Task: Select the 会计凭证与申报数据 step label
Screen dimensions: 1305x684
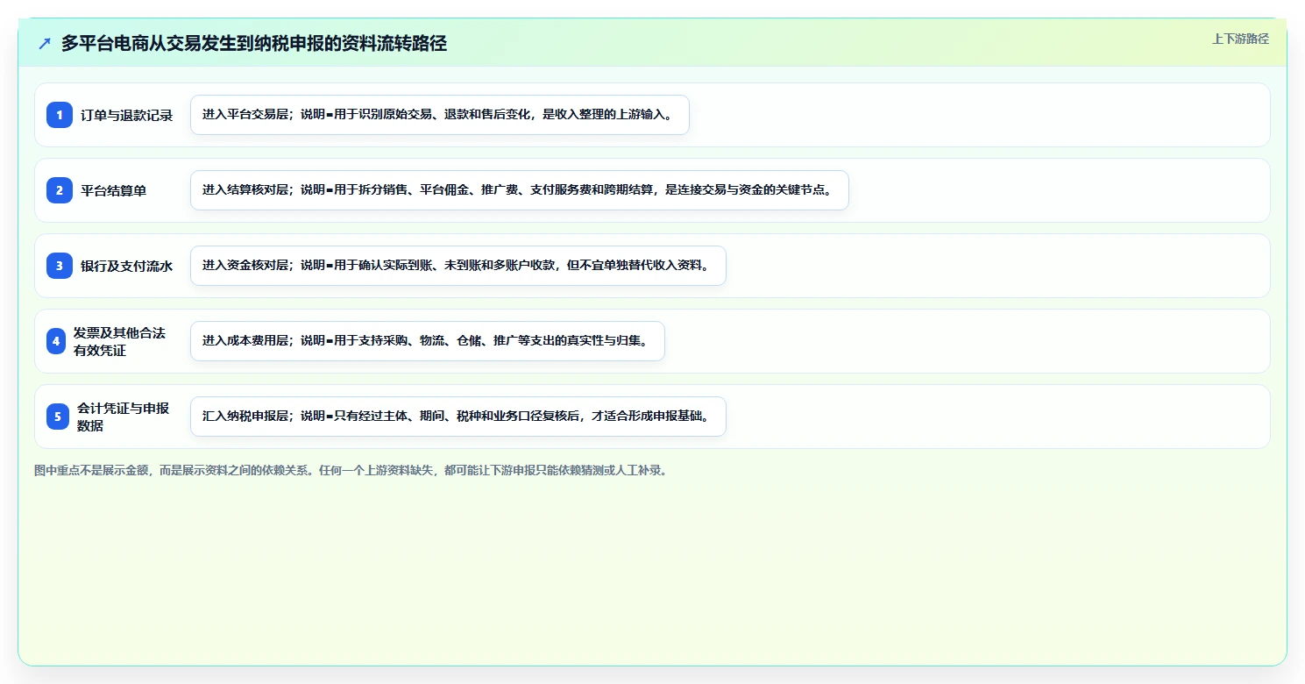Action: point(123,417)
